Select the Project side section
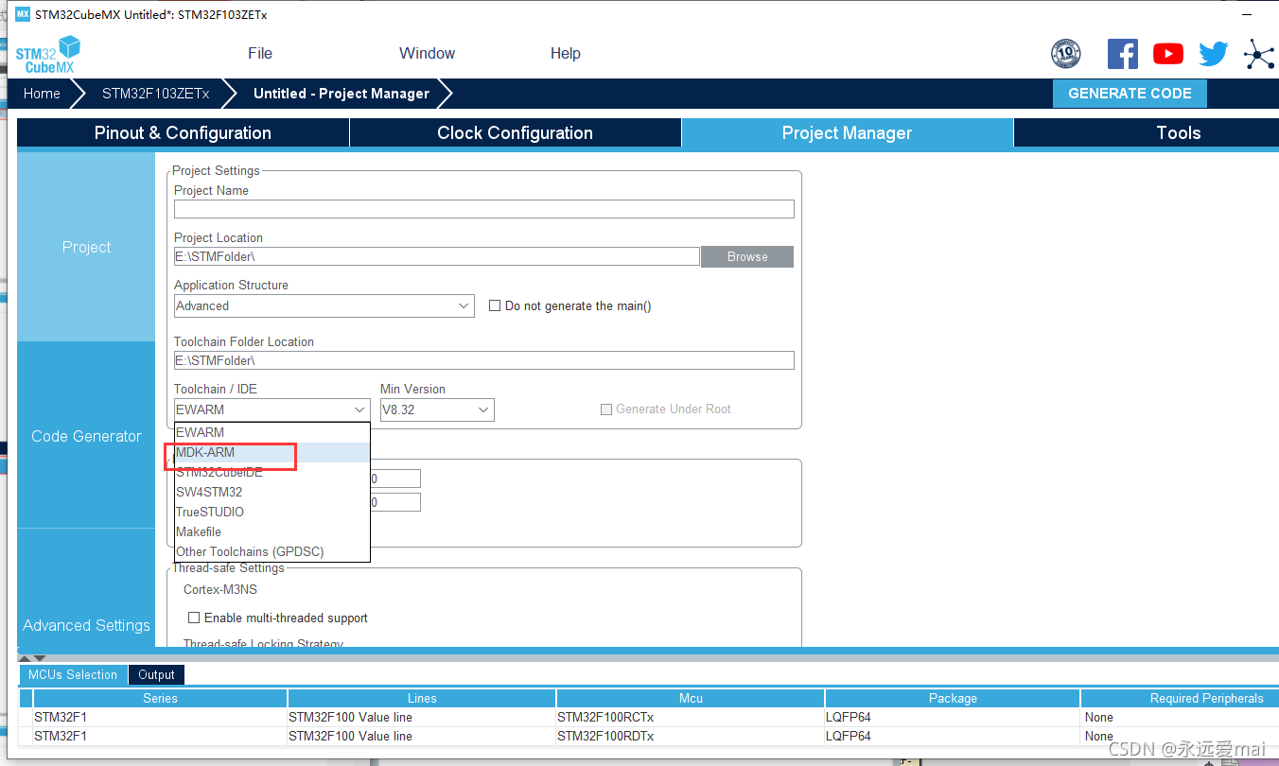This screenshot has height=766, width=1279. pyautogui.click(x=86, y=247)
